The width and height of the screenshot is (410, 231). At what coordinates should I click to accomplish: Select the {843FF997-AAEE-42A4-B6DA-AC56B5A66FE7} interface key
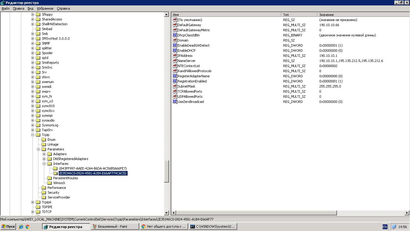93,168
